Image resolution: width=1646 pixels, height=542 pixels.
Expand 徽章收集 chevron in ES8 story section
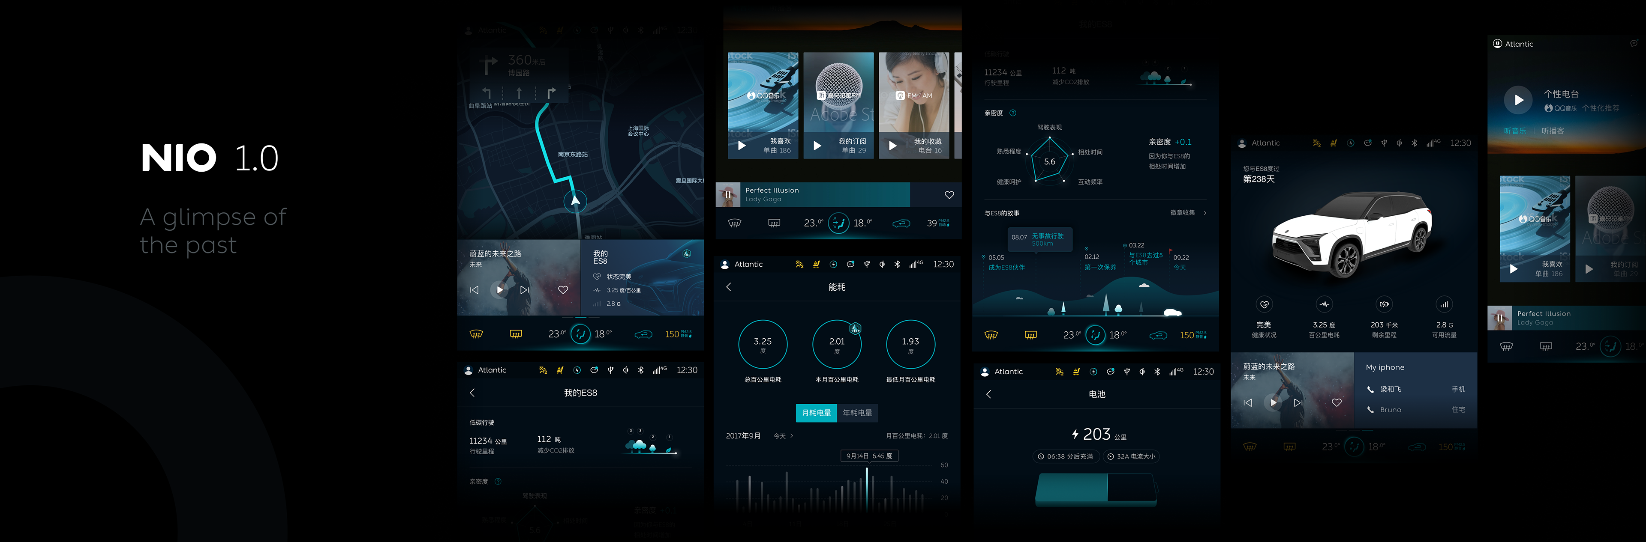(x=1205, y=213)
